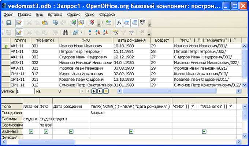
Task: Toggle Visible checkbox for YEAR(NOW()) expression column
Action: click(x=131, y=131)
